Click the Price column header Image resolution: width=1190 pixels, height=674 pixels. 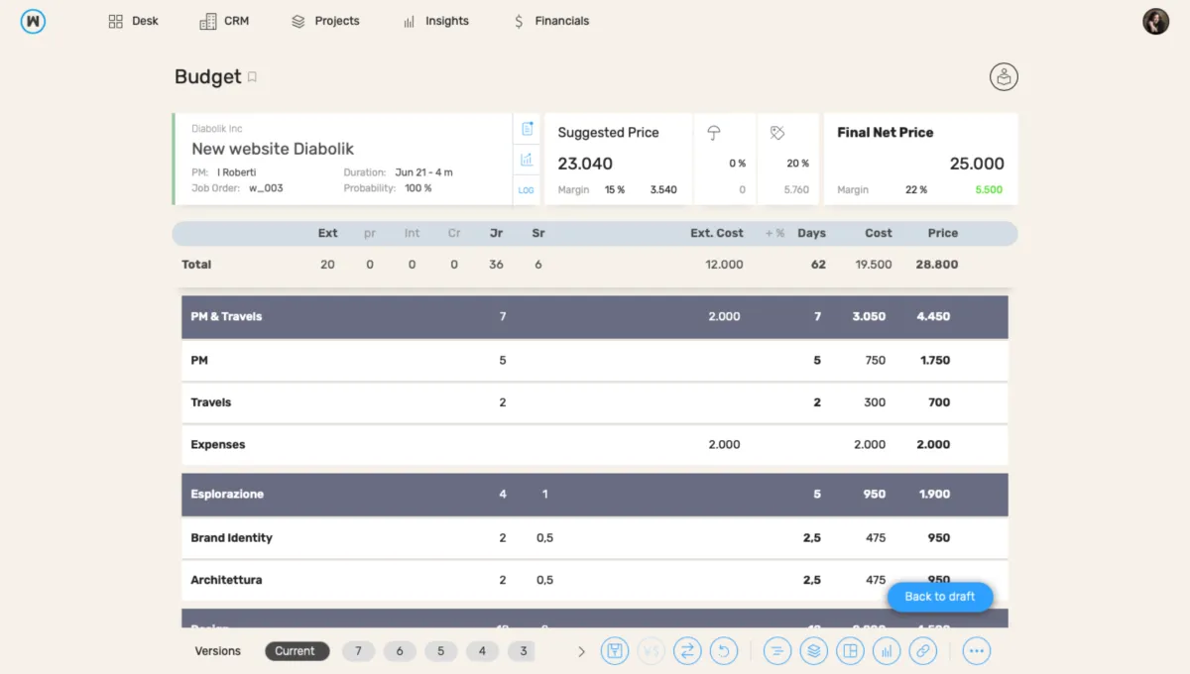(943, 233)
